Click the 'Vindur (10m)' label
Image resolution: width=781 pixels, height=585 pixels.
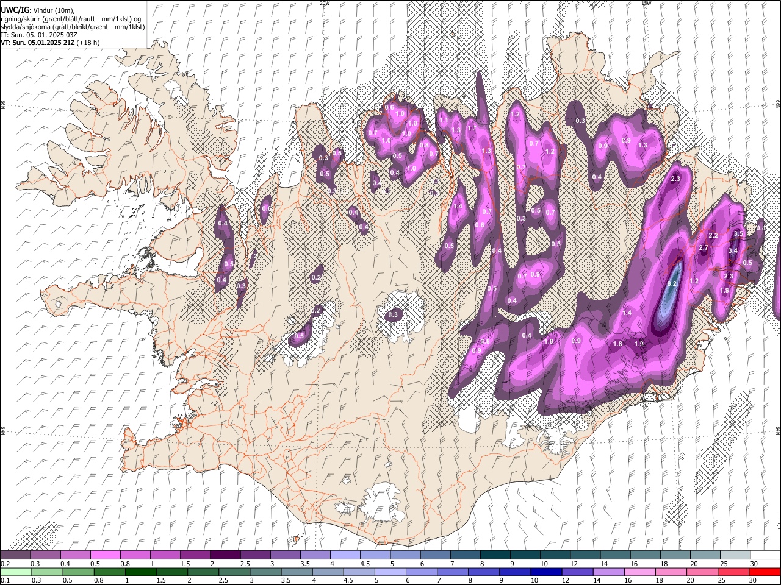[52, 10]
